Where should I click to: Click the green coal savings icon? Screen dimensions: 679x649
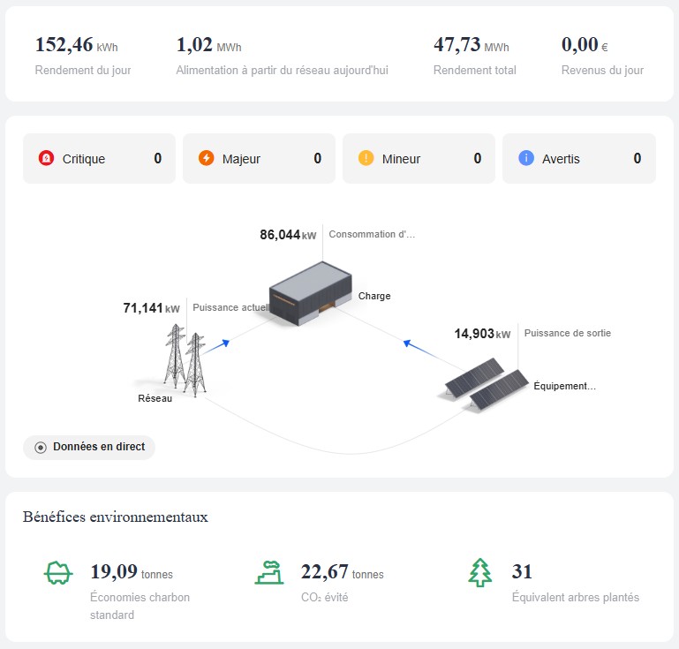(57, 573)
